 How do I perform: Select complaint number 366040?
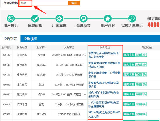coord(6,94)
